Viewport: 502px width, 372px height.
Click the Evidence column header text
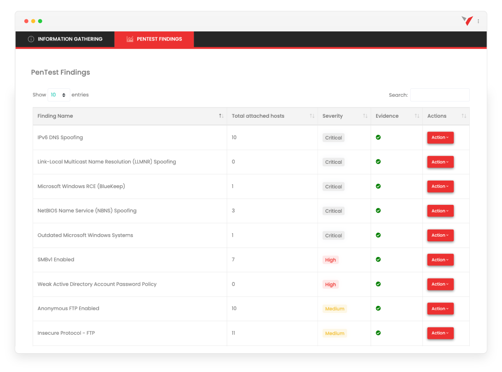coord(387,116)
